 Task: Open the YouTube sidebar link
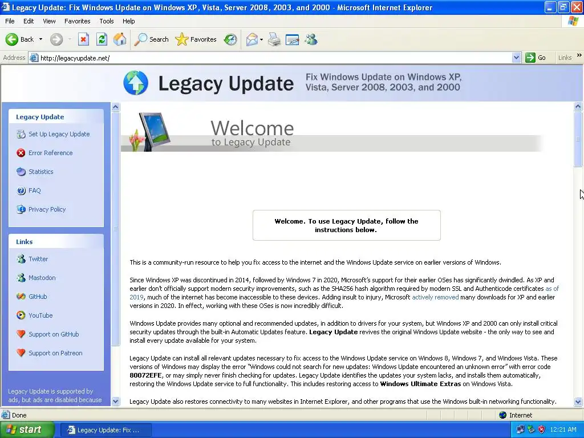(x=40, y=315)
